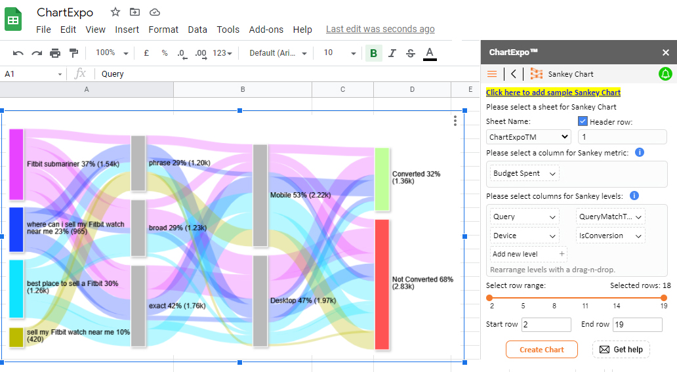Go back with the ChartExpo arrow

point(514,74)
